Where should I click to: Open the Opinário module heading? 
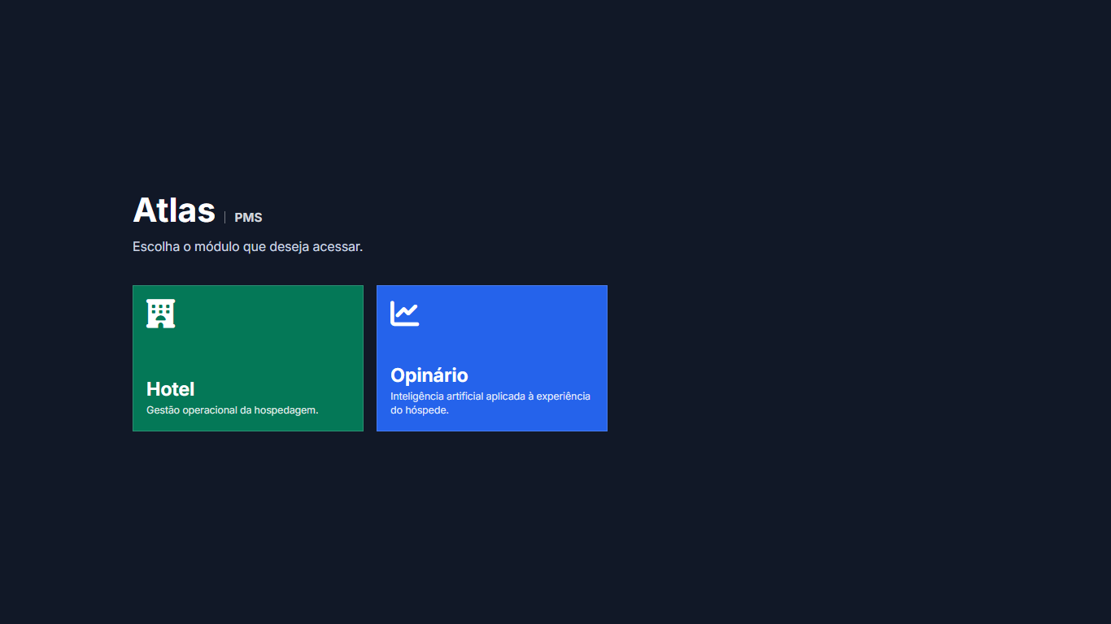click(x=429, y=375)
